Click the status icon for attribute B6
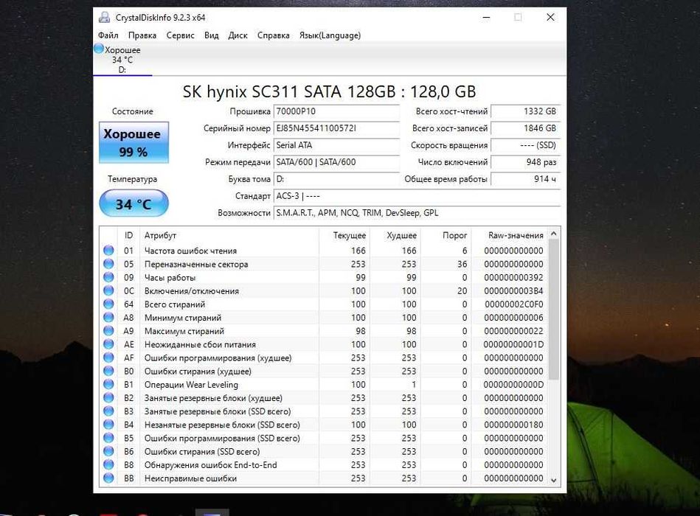The image size is (700, 516). click(108, 451)
